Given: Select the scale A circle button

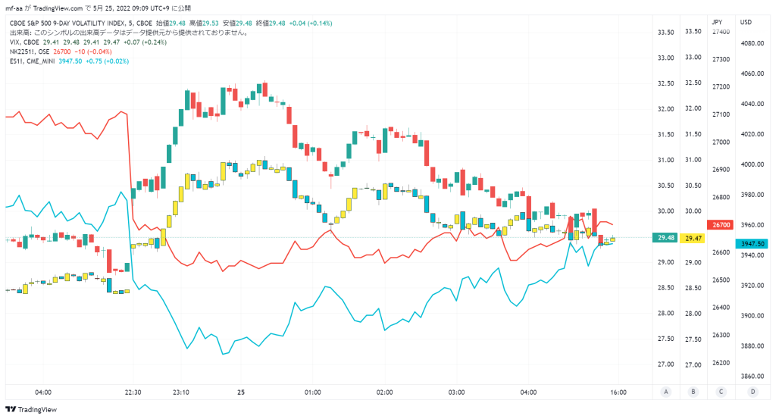Looking at the screenshot, I should pos(665,392).
